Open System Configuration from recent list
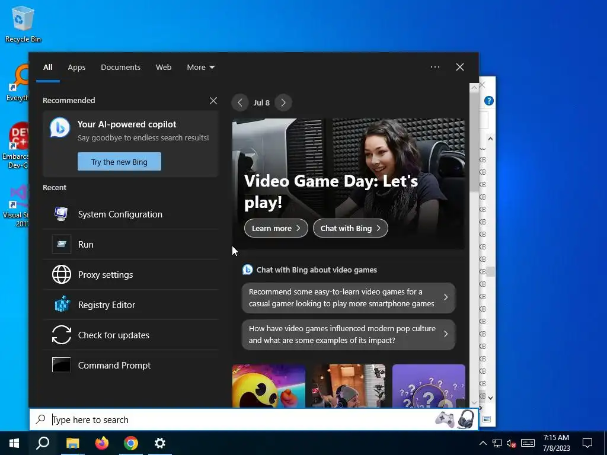 click(x=131, y=214)
